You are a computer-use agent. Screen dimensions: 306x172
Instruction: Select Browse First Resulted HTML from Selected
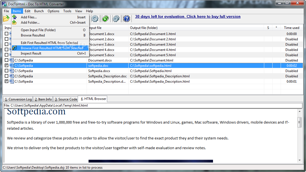point(50,48)
